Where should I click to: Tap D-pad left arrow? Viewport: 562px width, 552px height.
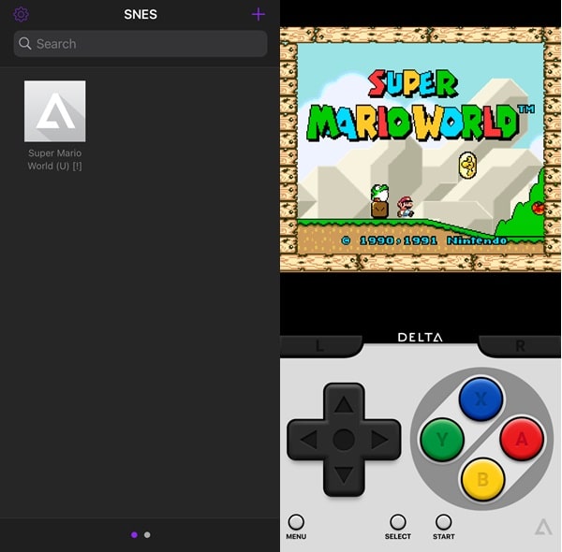click(x=308, y=440)
